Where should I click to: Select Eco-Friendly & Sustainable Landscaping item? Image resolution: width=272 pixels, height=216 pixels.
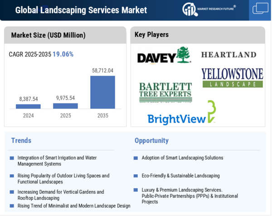(x=180, y=176)
